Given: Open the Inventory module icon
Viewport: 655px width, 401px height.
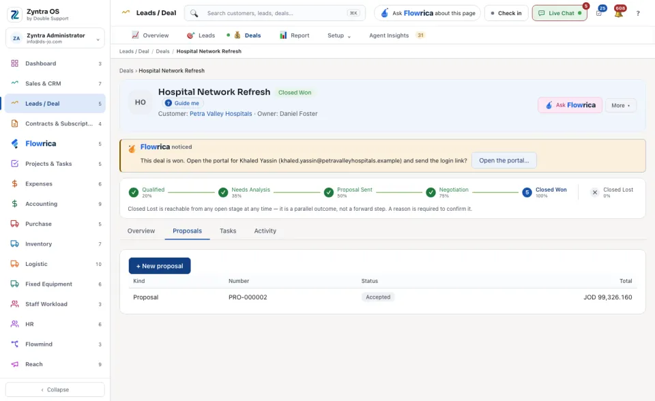Looking at the screenshot, I should (x=14, y=244).
